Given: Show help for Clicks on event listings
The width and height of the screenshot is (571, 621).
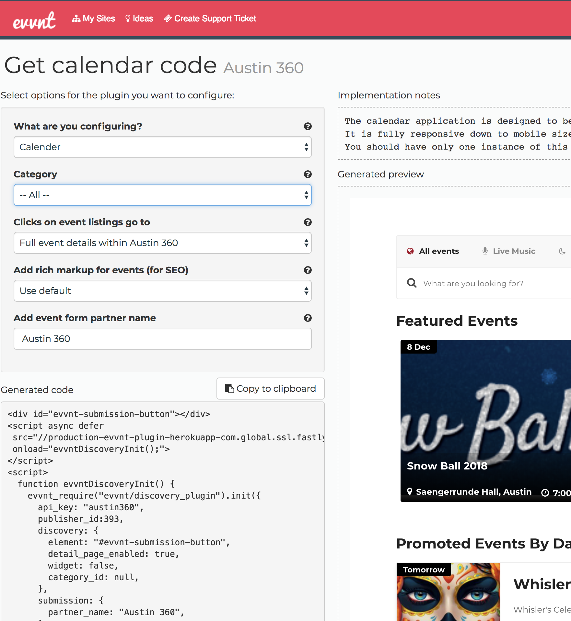Looking at the screenshot, I should (308, 222).
